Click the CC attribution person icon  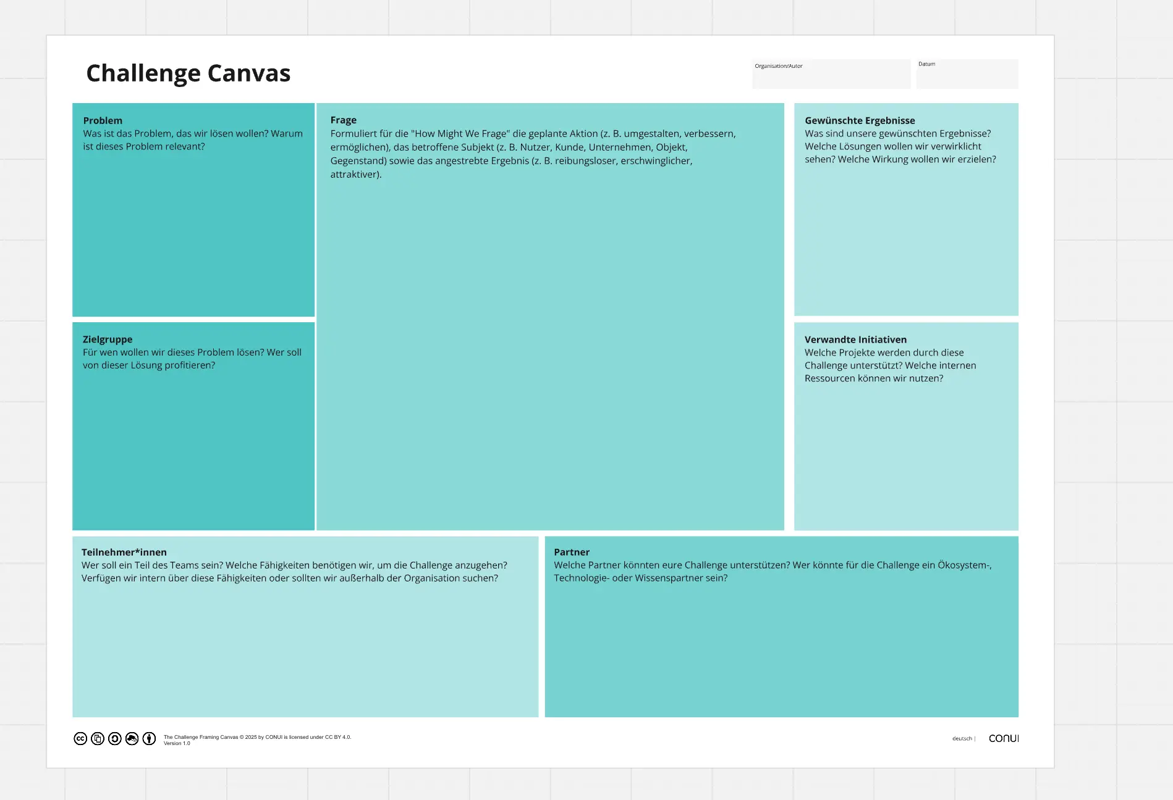[149, 738]
